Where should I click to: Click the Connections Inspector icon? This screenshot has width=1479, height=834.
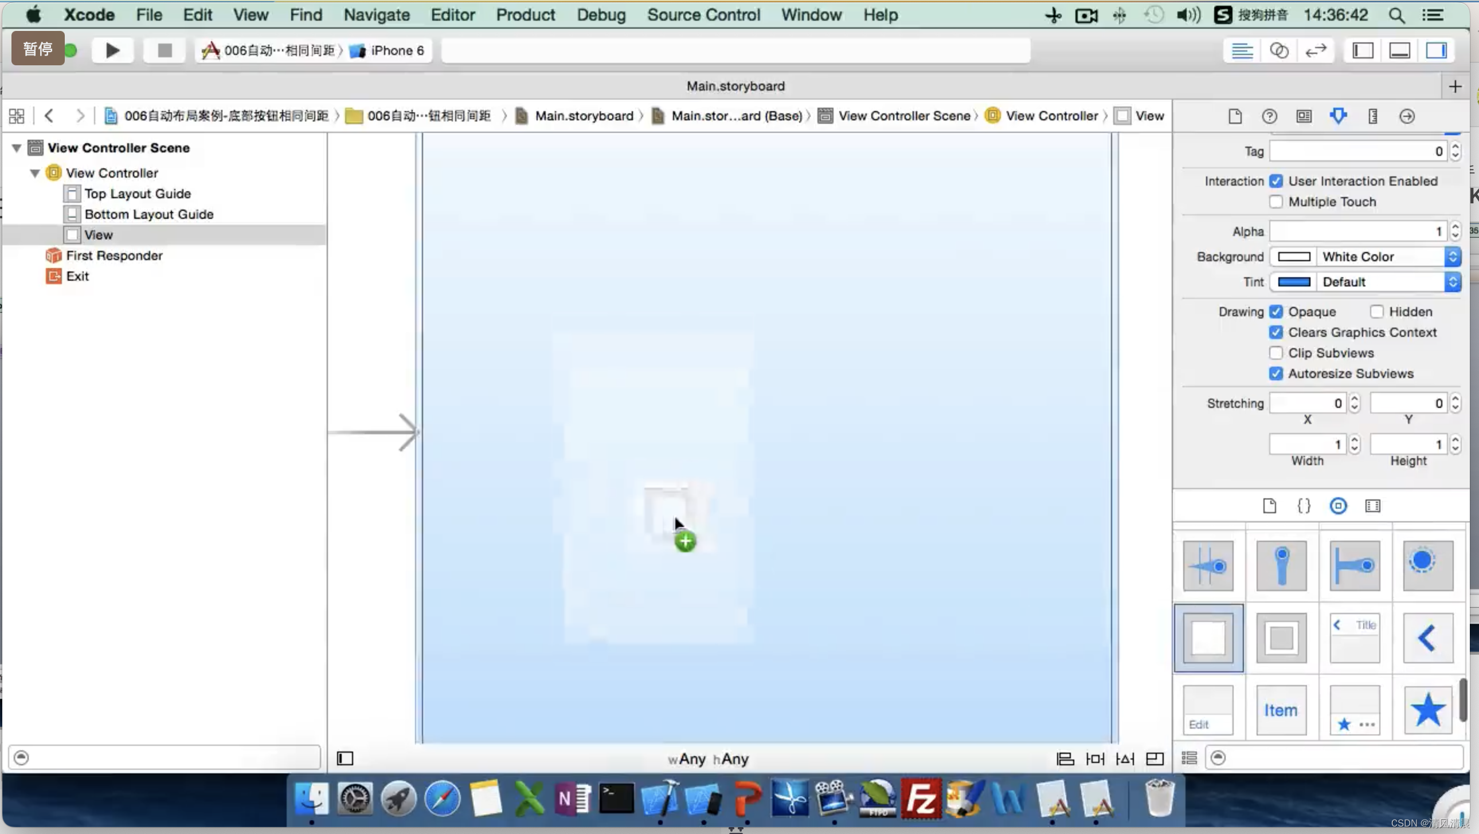click(1407, 116)
